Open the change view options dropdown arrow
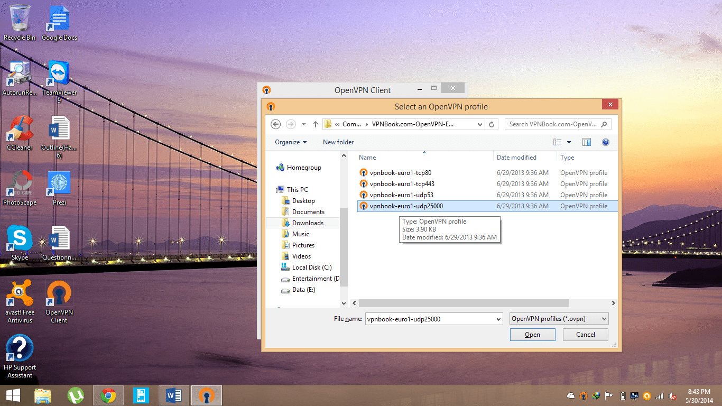 click(x=569, y=142)
